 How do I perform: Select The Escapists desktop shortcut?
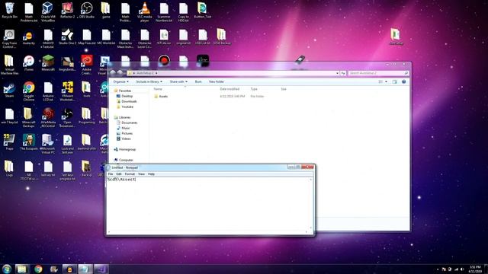[29, 142]
